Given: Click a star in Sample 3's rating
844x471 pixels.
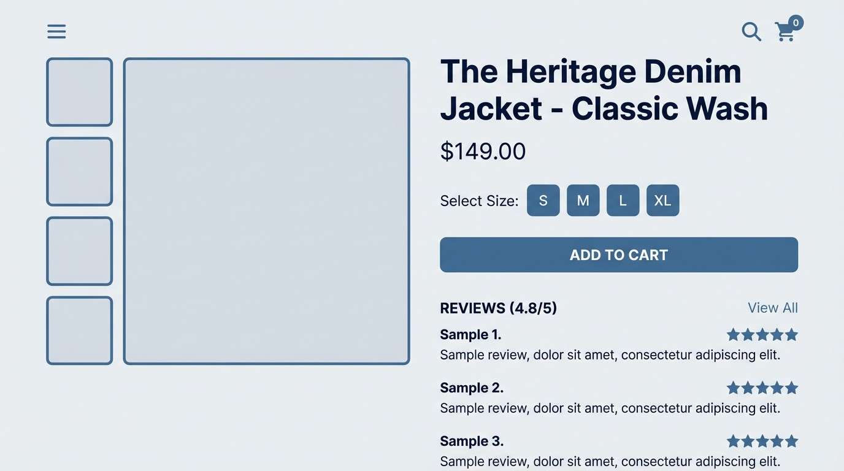Looking at the screenshot, I should point(763,441).
